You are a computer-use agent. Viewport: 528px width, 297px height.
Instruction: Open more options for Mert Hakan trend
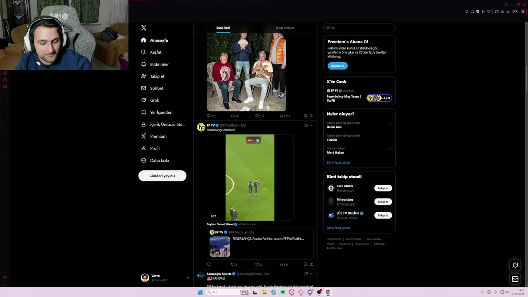coord(390,148)
